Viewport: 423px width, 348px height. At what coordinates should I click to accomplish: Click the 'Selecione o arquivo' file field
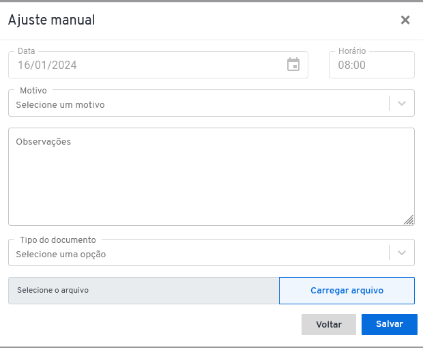pyautogui.click(x=143, y=291)
